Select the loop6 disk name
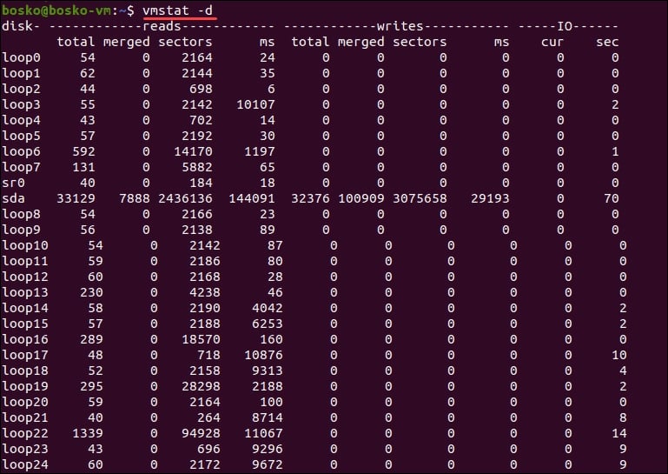 22,151
